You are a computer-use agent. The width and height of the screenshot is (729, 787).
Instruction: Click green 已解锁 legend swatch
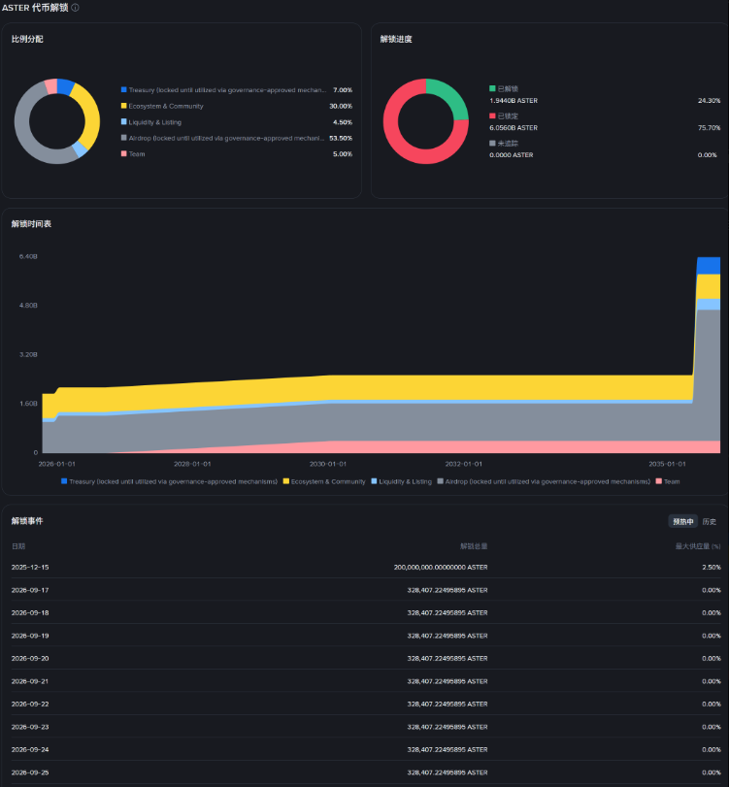coord(492,88)
